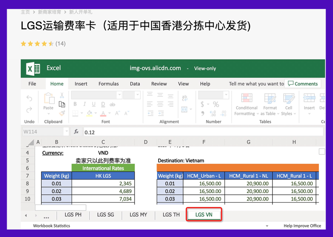Switch to the Formulas ribbon tab

click(x=109, y=84)
